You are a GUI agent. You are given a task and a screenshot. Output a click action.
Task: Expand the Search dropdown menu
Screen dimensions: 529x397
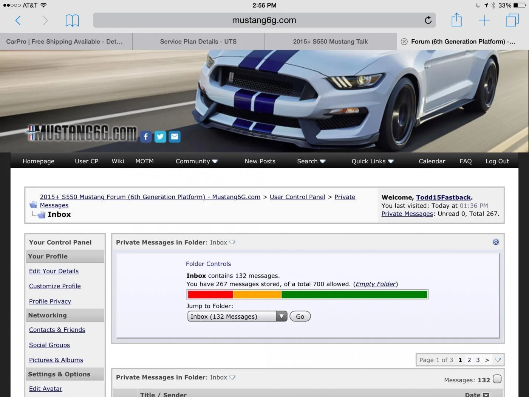coord(311,161)
